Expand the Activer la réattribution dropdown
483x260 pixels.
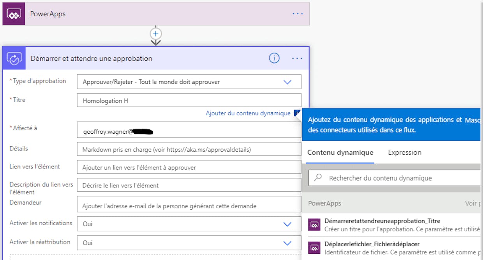click(x=189, y=243)
